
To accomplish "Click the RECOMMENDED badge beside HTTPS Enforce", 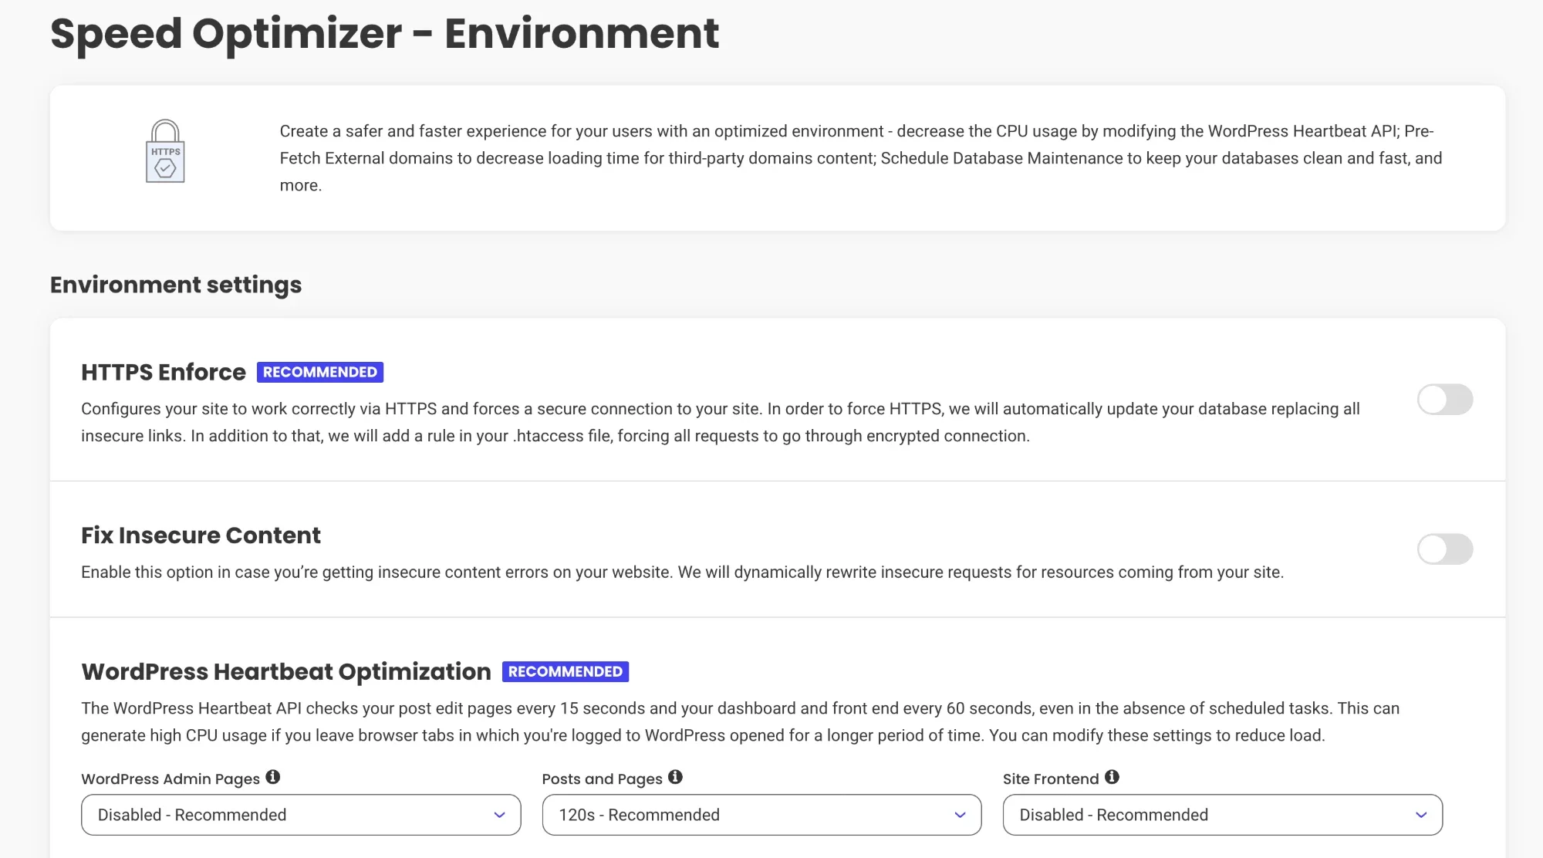I will click(x=320, y=372).
